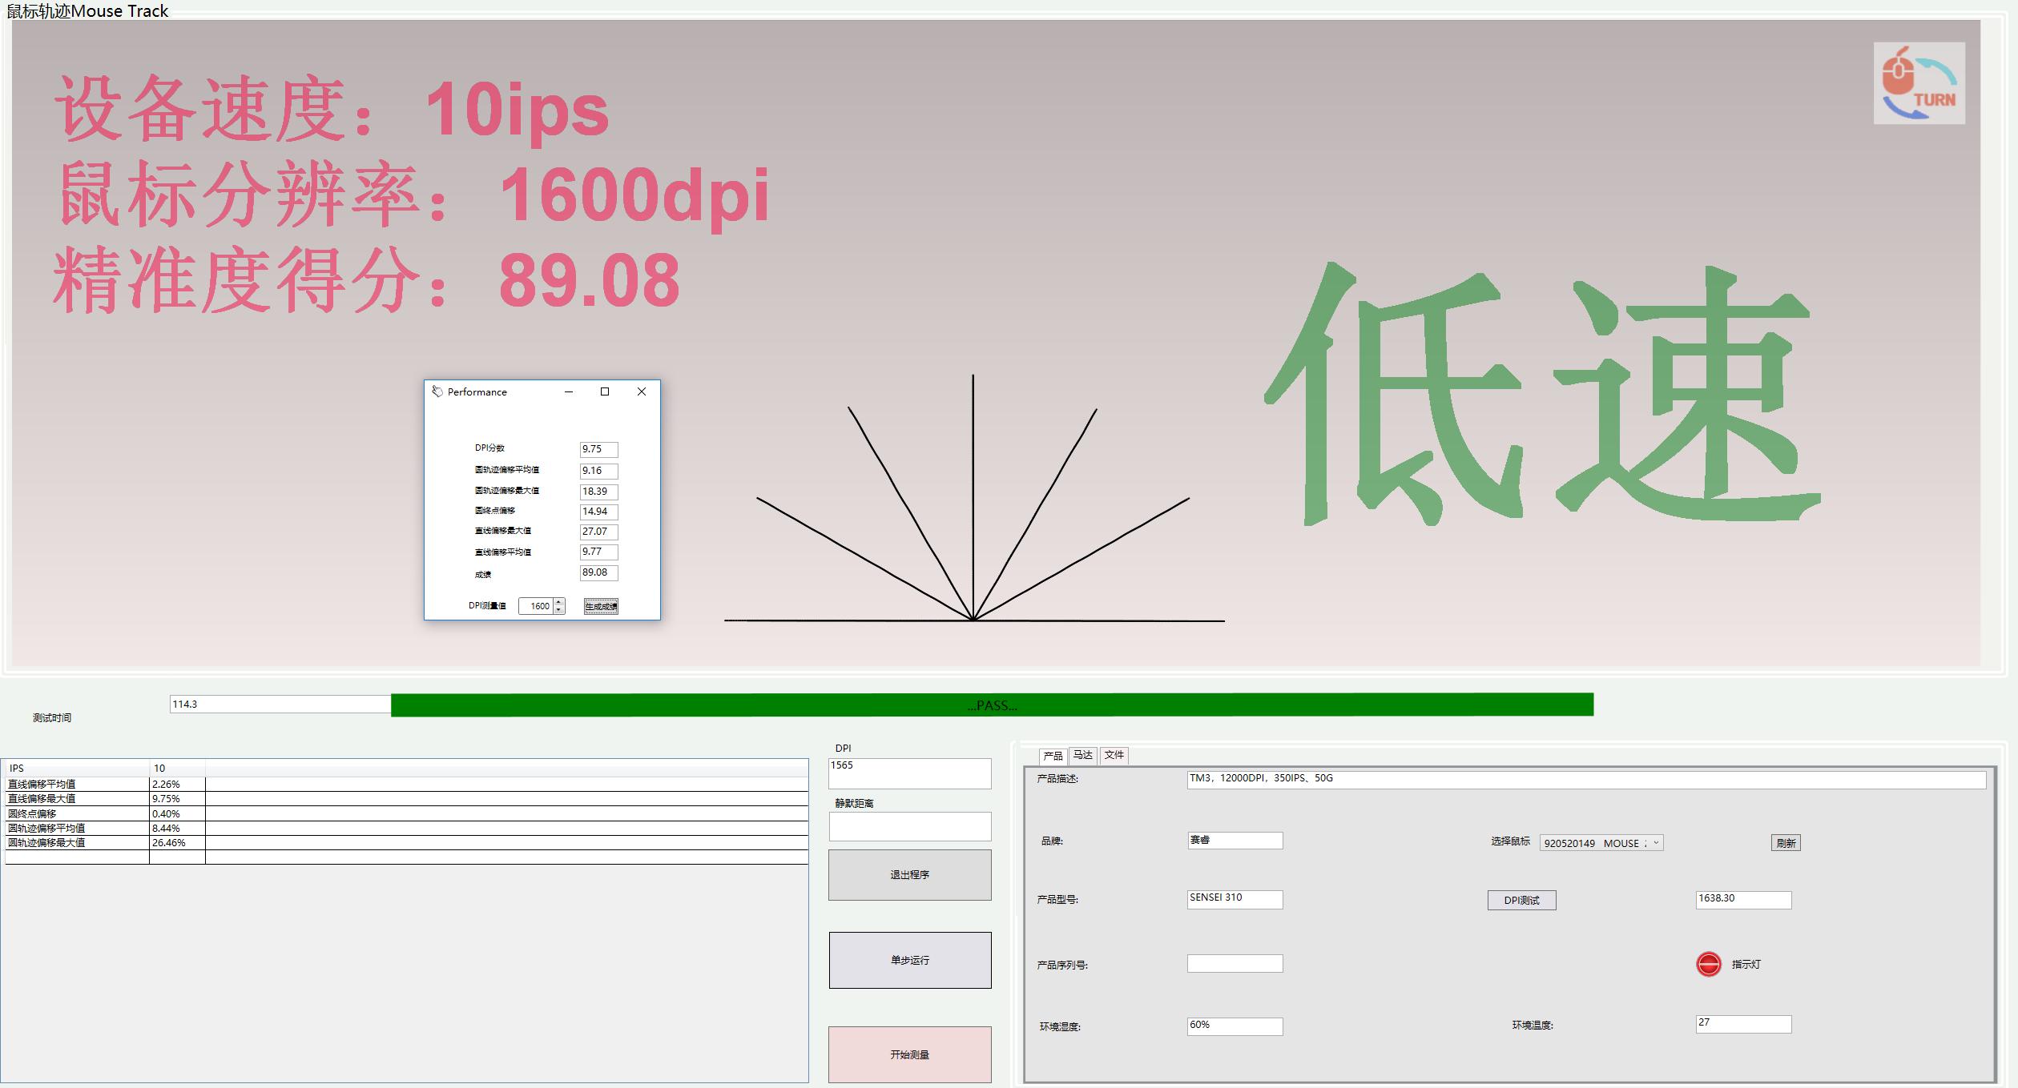Screen dimensions: 2018x1088
Task: Click the hand icon in Performance title bar
Action: 437,391
